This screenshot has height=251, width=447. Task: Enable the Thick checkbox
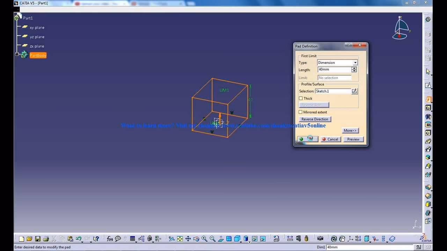pos(301,98)
